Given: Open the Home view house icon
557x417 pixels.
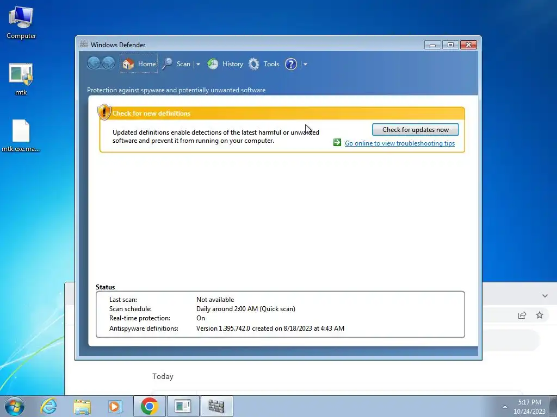Looking at the screenshot, I should pyautogui.click(x=128, y=64).
